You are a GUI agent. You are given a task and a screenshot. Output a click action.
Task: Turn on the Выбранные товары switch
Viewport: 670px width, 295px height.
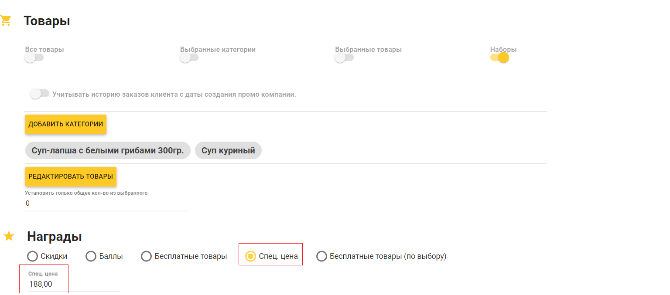[x=344, y=58]
